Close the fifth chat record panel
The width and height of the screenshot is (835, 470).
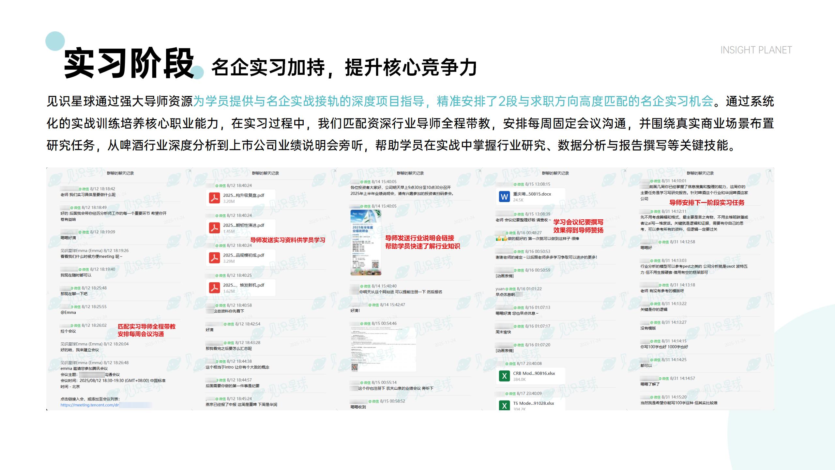point(770,171)
